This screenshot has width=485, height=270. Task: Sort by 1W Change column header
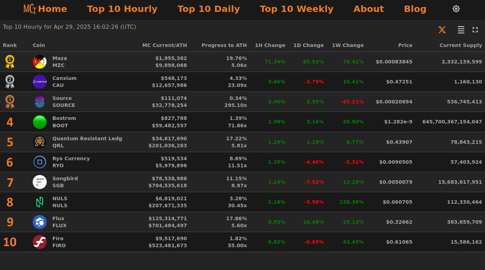pyautogui.click(x=348, y=46)
